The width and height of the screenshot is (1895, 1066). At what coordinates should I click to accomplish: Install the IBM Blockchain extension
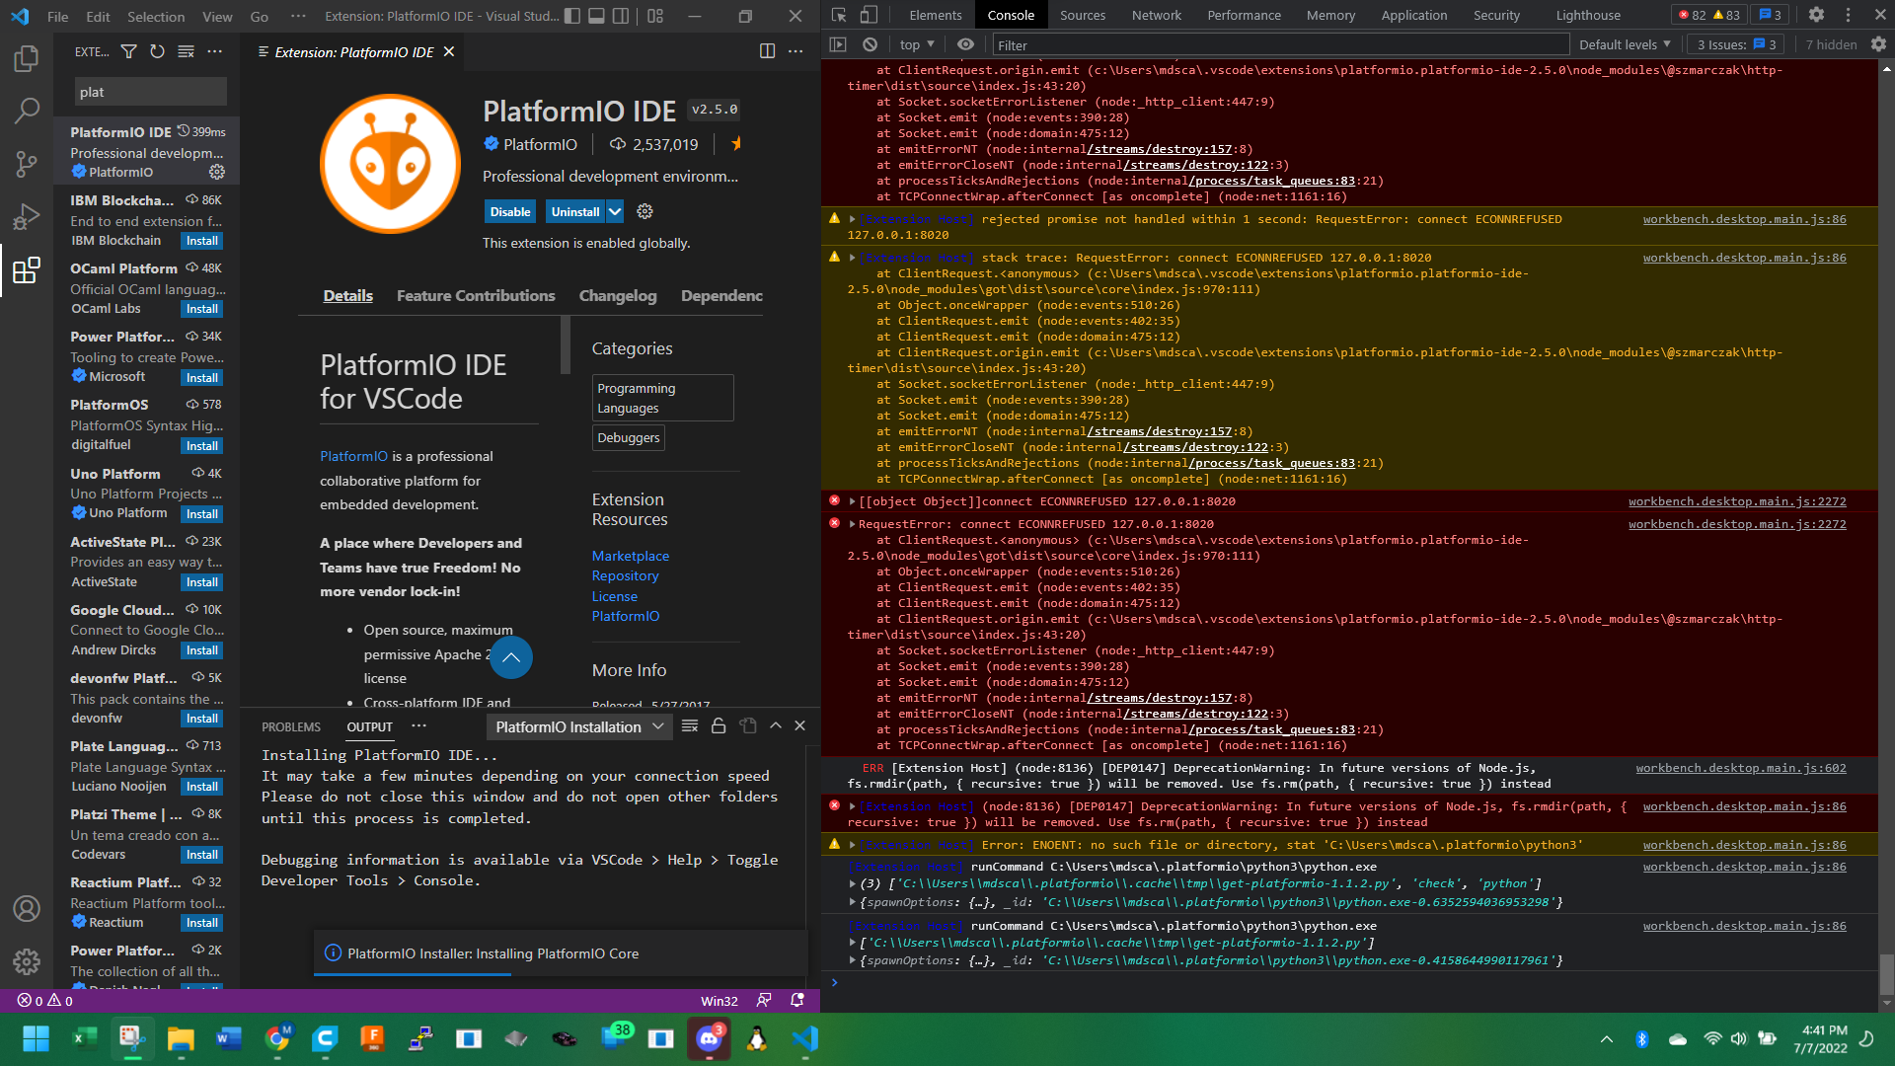pyautogui.click(x=202, y=241)
